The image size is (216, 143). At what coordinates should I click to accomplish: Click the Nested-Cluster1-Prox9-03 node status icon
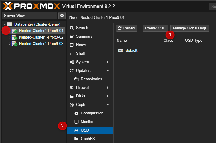click(14, 44)
